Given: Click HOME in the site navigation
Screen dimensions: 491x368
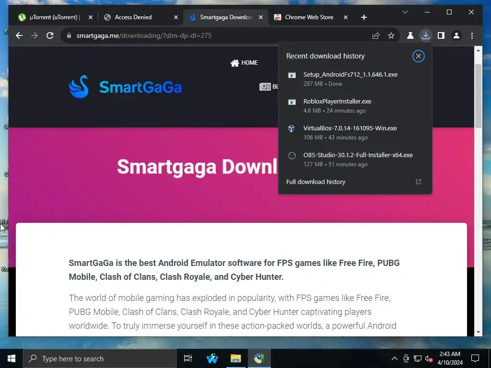Looking at the screenshot, I should (x=244, y=63).
